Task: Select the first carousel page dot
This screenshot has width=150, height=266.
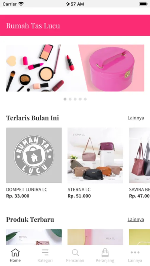Action: (x=65, y=99)
